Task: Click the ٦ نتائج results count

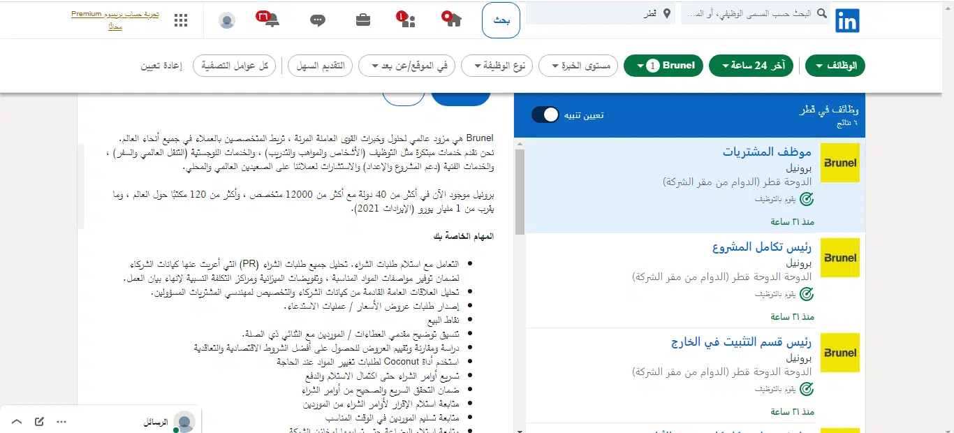Action: click(848, 123)
